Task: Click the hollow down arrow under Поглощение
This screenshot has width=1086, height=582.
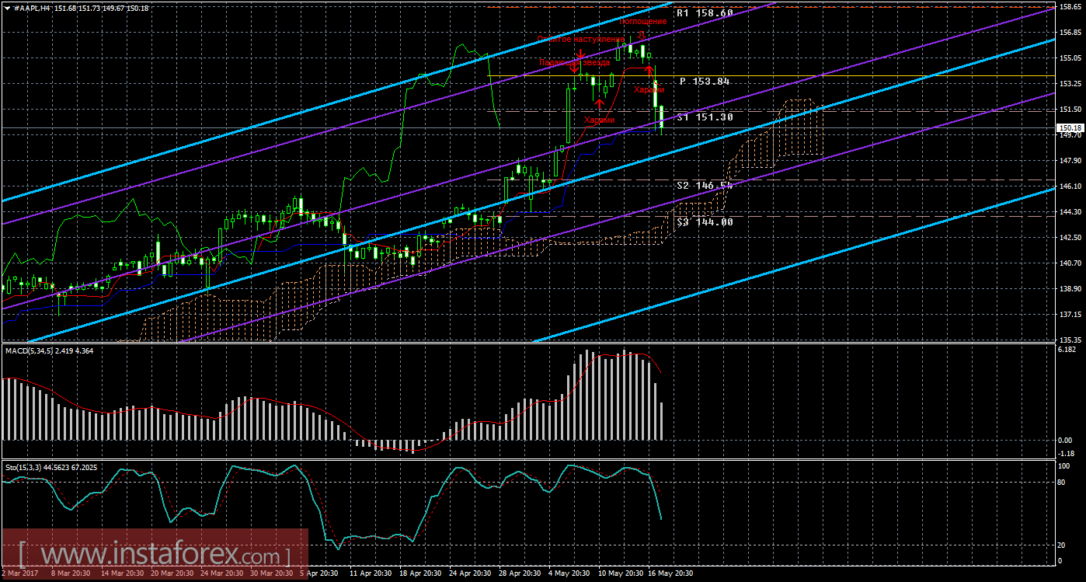Action: (x=642, y=34)
